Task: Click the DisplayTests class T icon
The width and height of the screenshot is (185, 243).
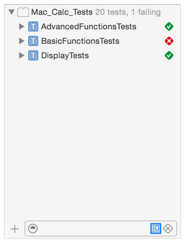Action: [33, 55]
